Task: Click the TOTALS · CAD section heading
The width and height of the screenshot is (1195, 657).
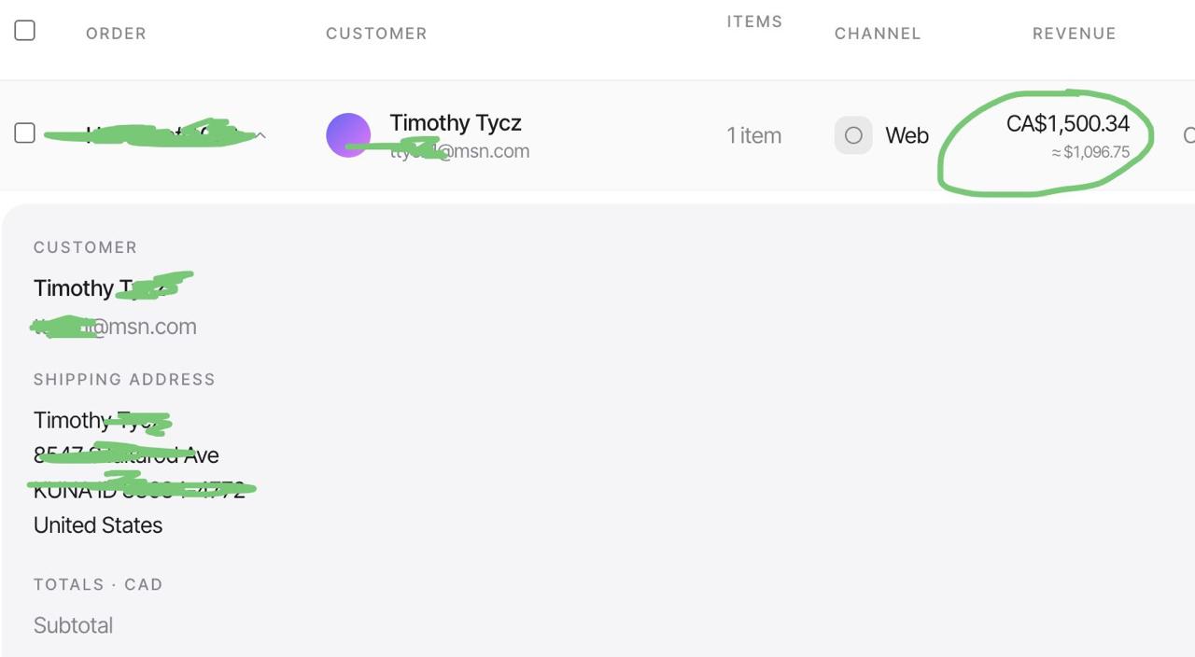Action: (x=98, y=585)
